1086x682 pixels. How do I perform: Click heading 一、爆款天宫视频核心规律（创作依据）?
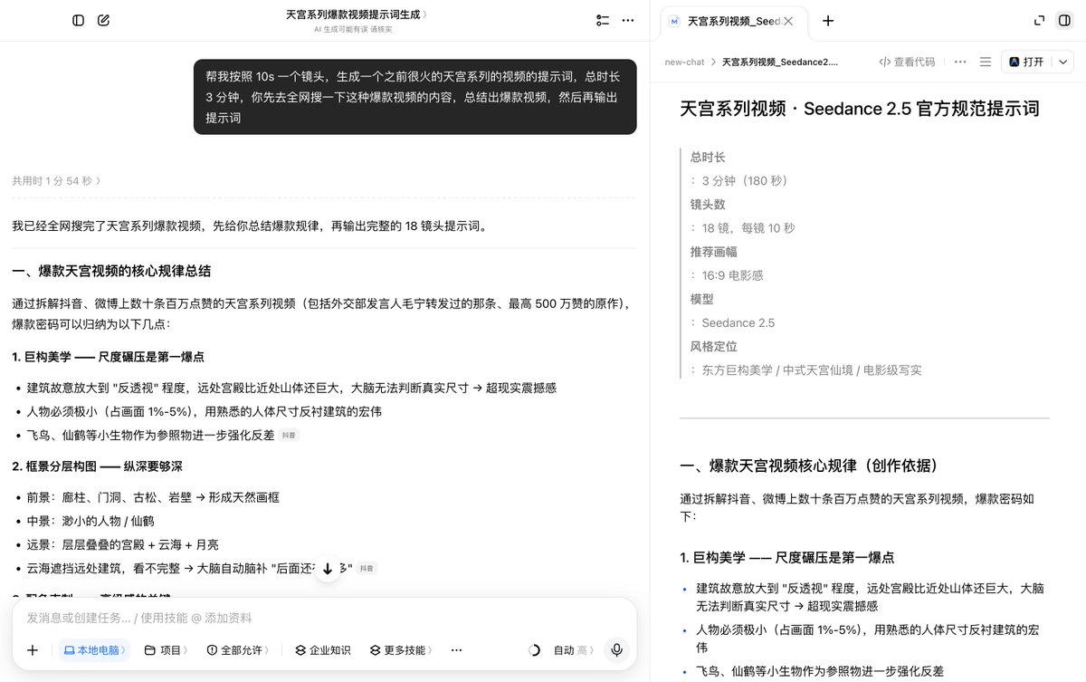coord(810,466)
